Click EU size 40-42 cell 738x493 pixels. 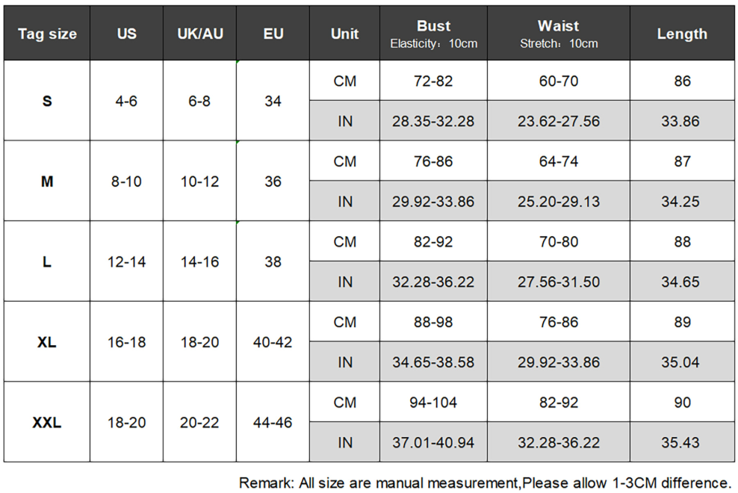[x=273, y=342]
